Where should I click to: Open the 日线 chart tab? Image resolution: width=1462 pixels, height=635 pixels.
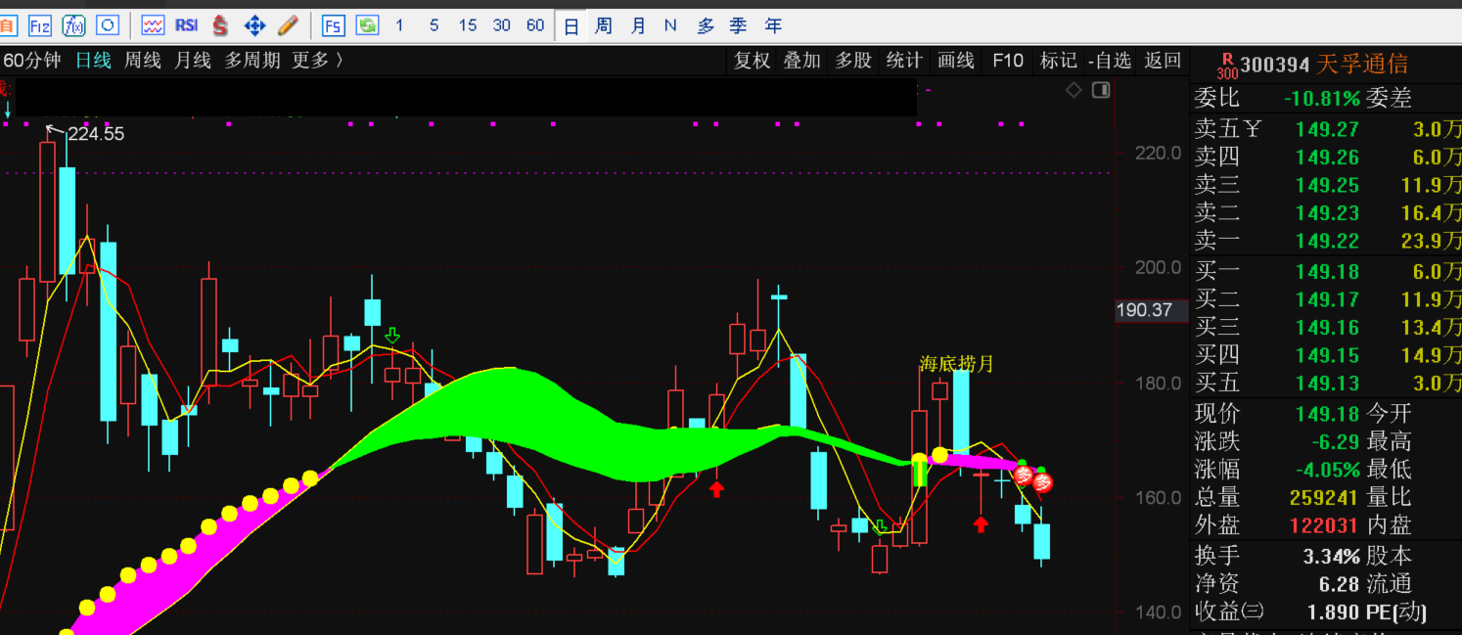click(94, 61)
